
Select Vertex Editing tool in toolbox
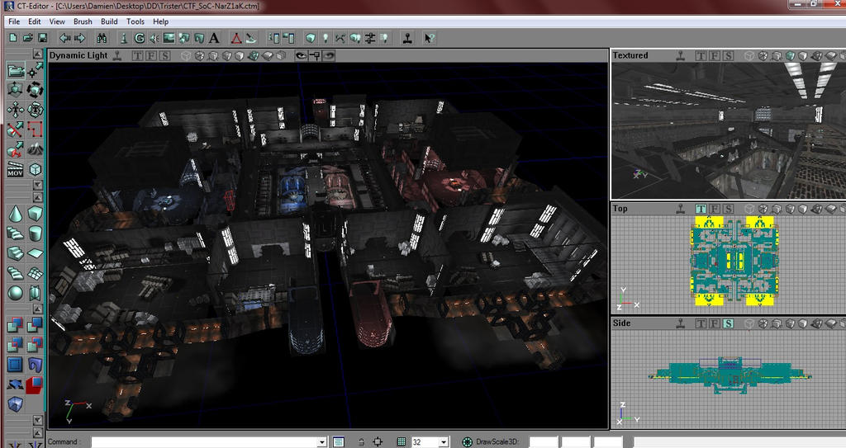click(35, 70)
